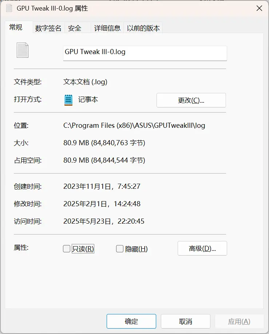The height and width of the screenshot is (334, 269).
Task: Toggle the 只读(R) read-only checkbox
Action: [67, 249]
